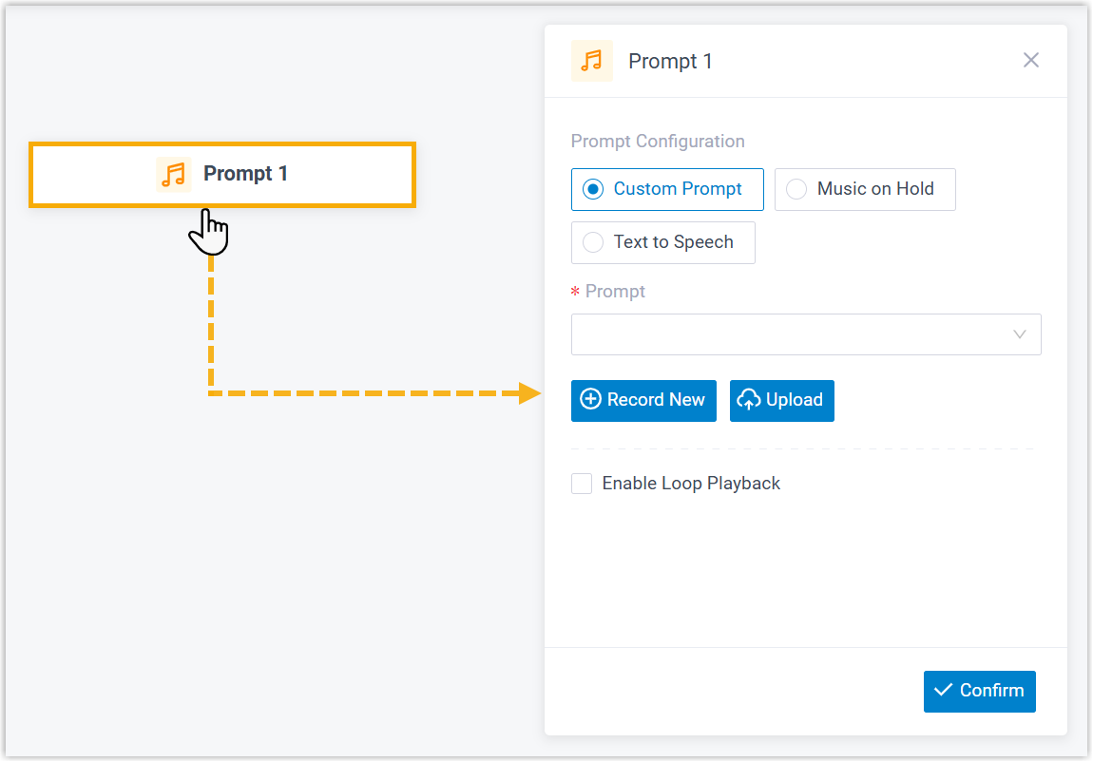Select the Custom Prompt radio button

(x=594, y=189)
